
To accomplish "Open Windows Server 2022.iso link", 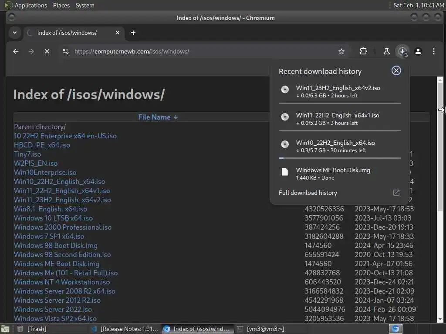I will tap(53, 309).
